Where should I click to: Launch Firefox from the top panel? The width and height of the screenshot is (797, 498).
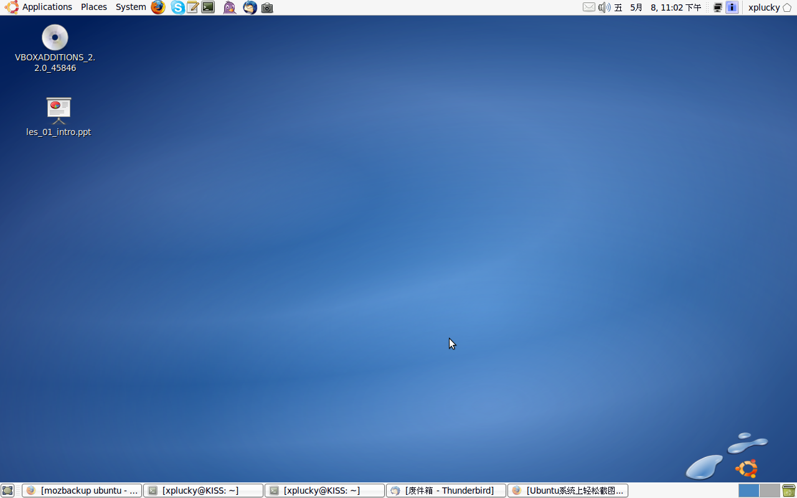158,7
